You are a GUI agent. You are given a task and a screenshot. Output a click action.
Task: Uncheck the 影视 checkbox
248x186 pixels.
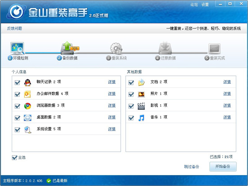pyautogui.click(x=131, y=106)
